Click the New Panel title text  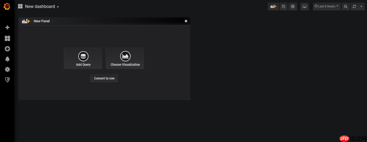pyautogui.click(x=42, y=21)
